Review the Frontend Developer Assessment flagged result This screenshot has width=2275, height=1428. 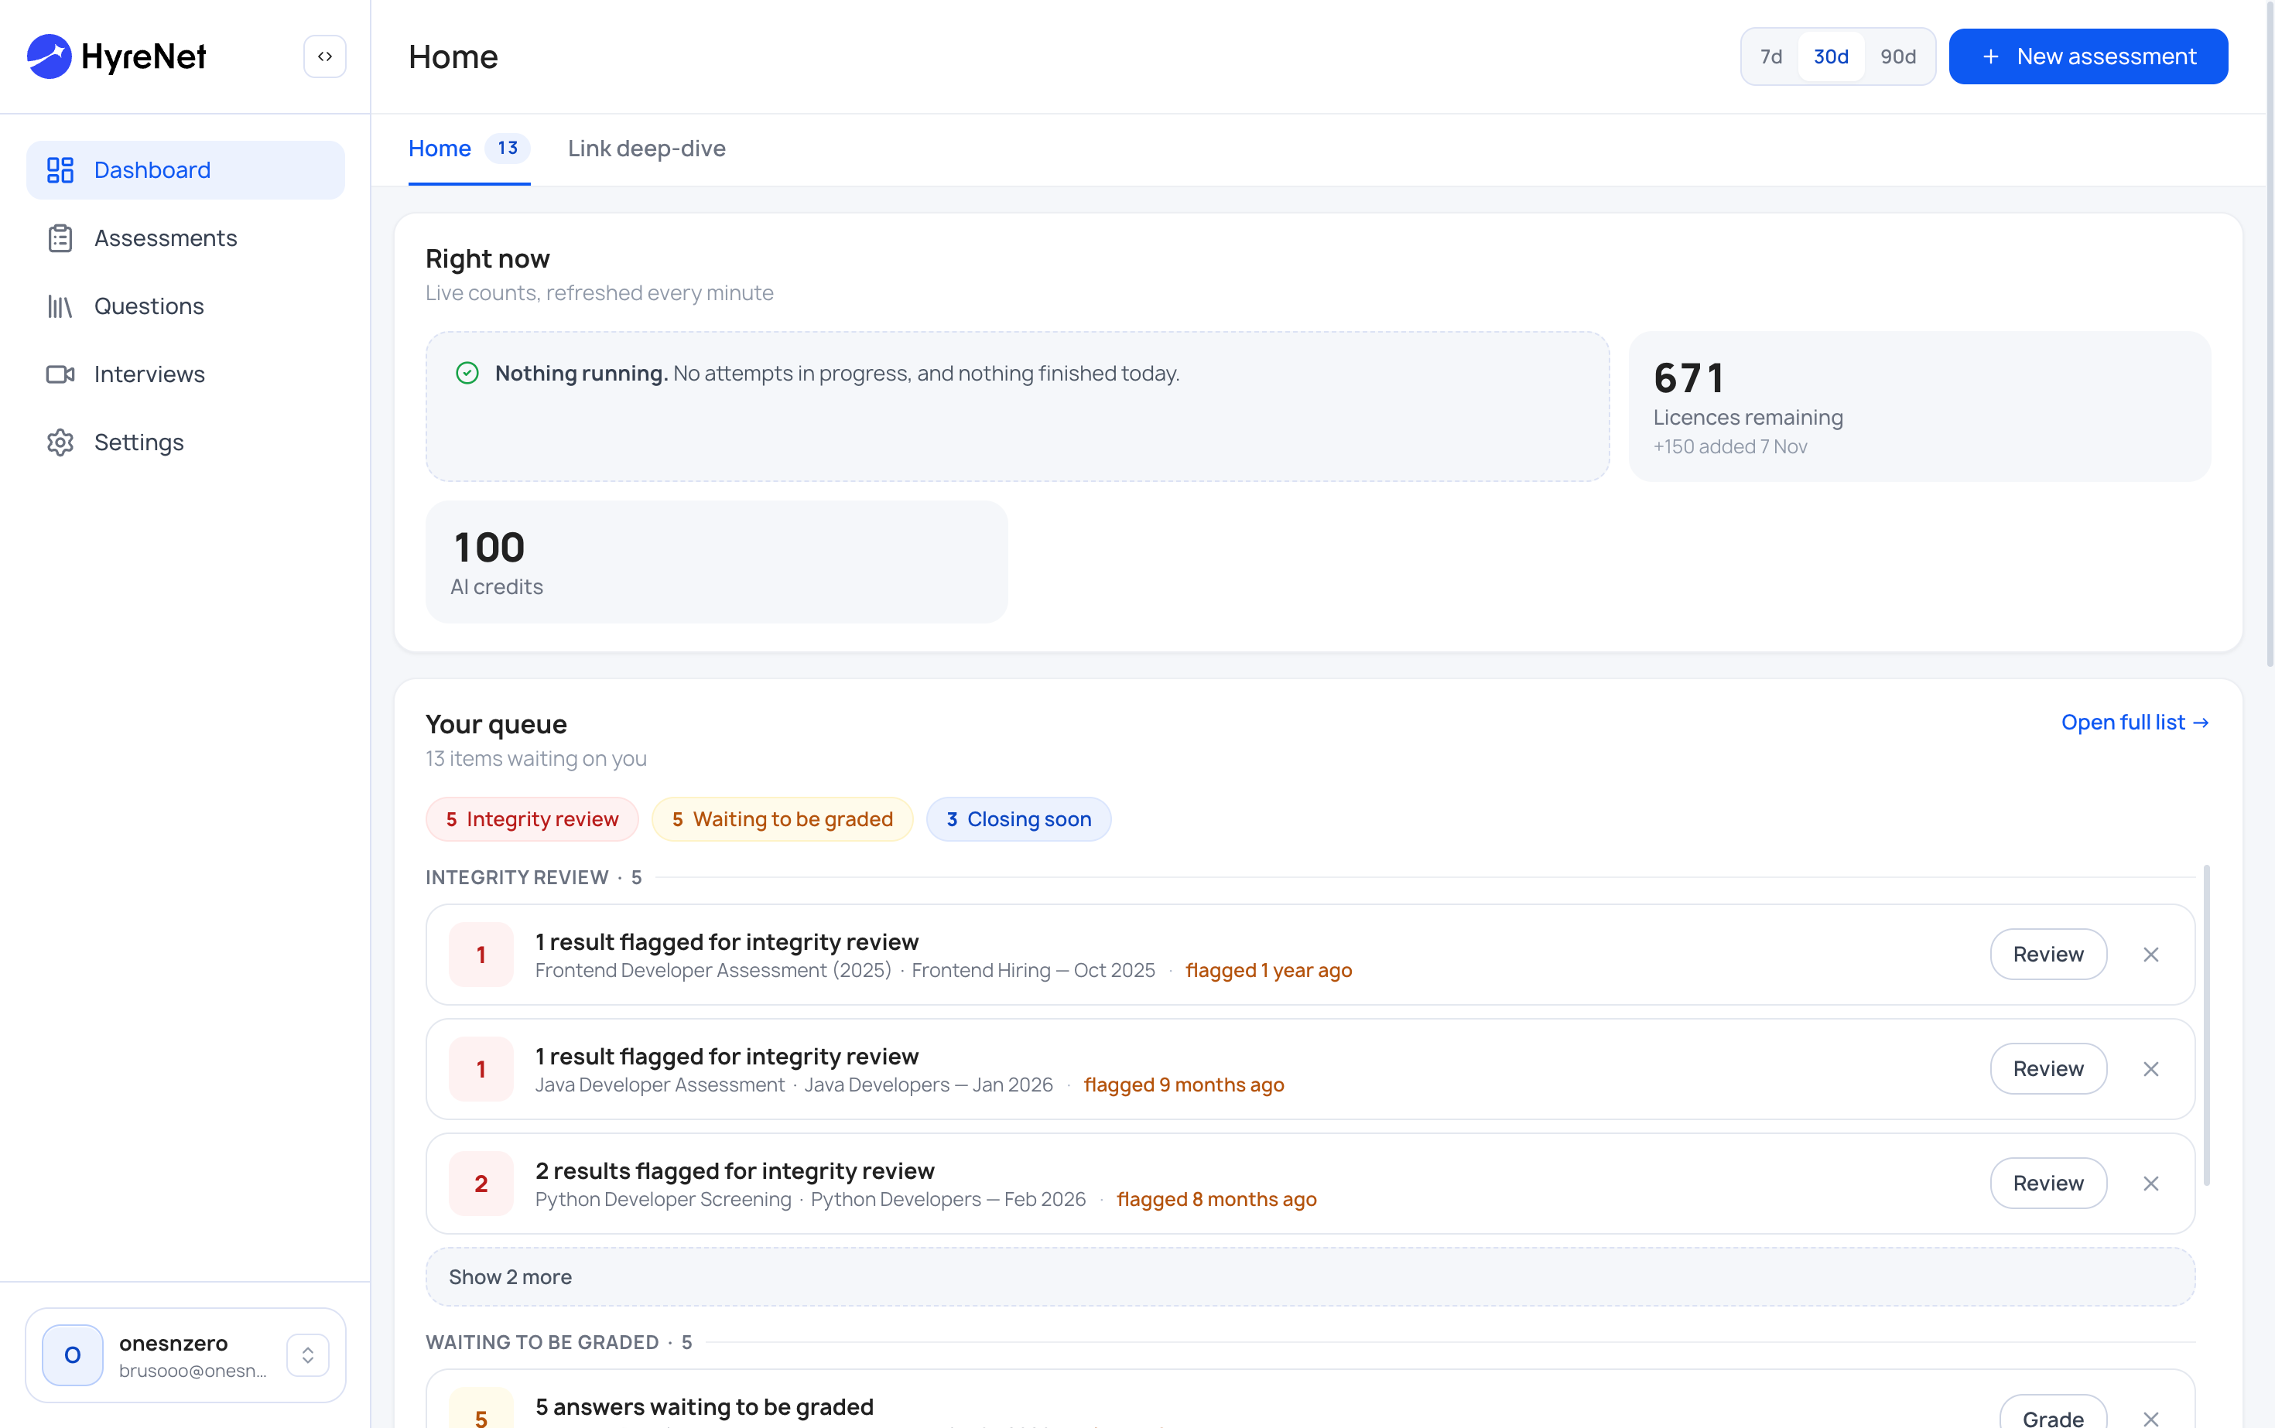point(2048,955)
